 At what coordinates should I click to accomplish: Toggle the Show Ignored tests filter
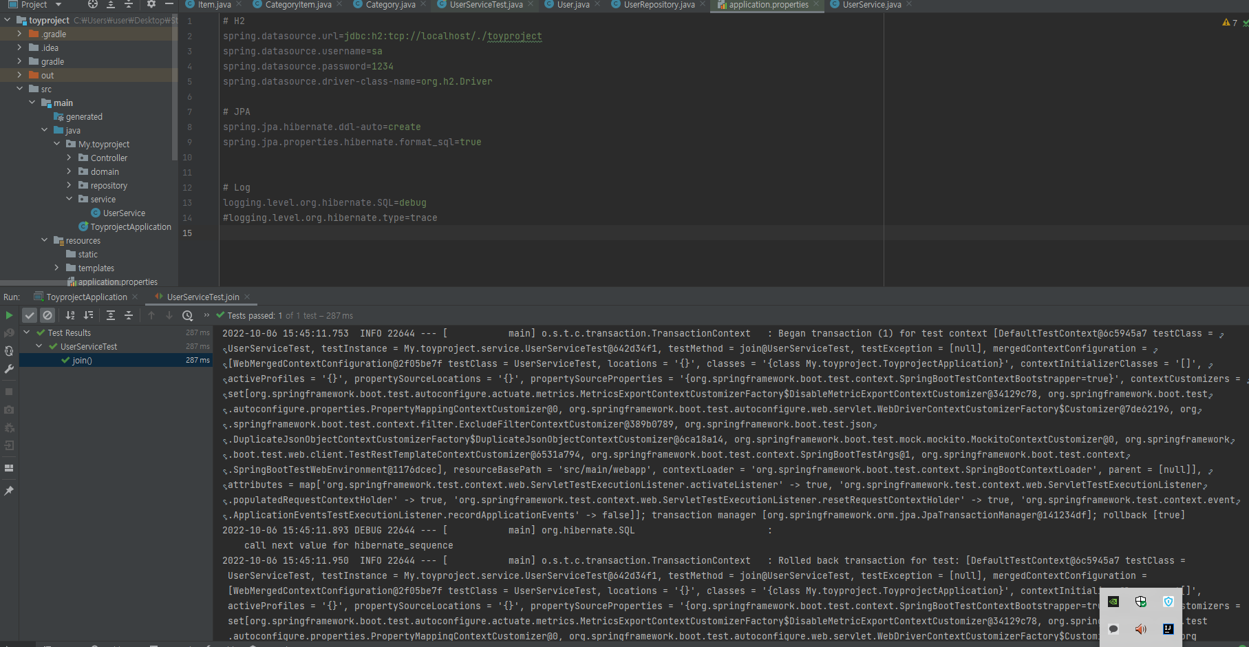47,315
